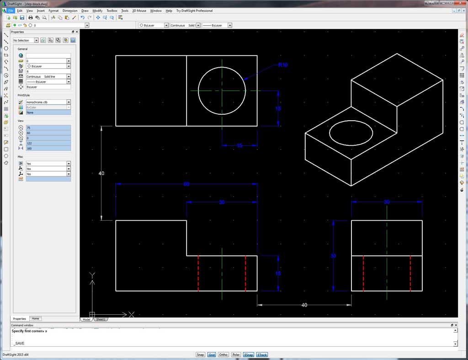Click the ByLayer color field in Properties

coord(48,66)
